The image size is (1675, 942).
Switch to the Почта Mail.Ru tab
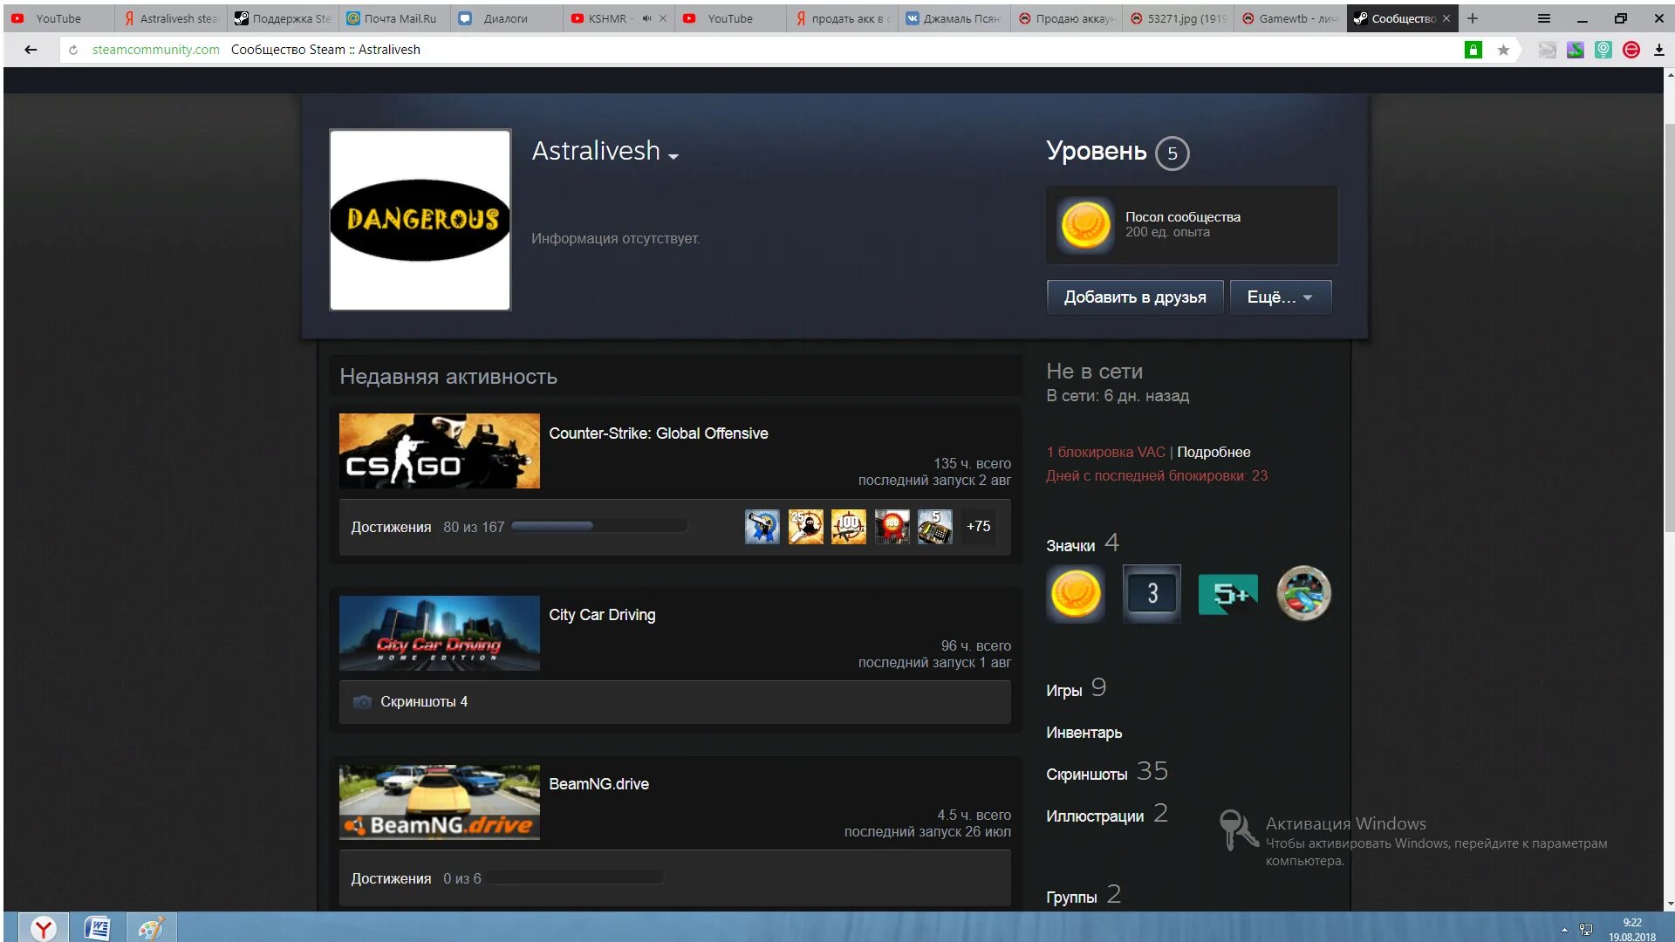395,18
